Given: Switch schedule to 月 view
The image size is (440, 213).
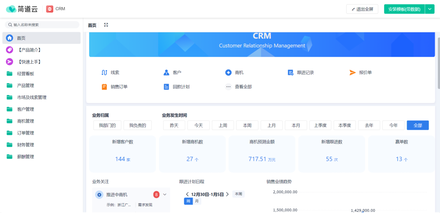Looking at the screenshot, I should [197, 201].
